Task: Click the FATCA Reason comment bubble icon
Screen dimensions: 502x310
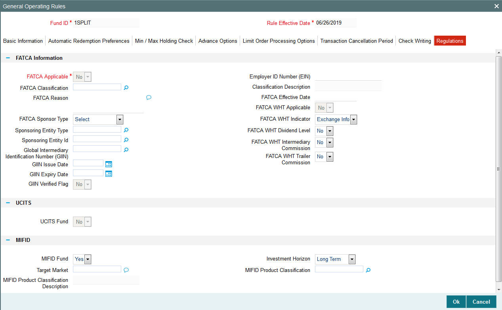Action: point(149,97)
